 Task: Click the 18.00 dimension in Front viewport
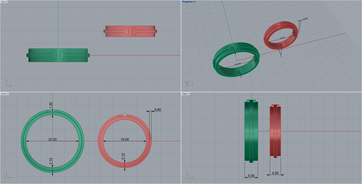point(125,139)
